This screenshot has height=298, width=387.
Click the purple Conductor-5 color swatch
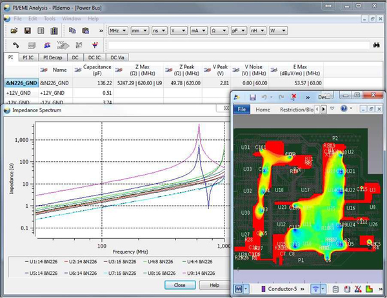click(262, 289)
